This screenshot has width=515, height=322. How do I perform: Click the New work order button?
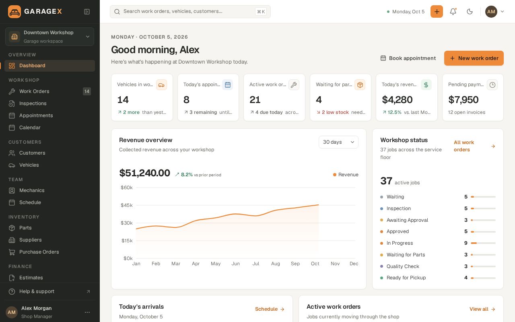pyautogui.click(x=474, y=58)
